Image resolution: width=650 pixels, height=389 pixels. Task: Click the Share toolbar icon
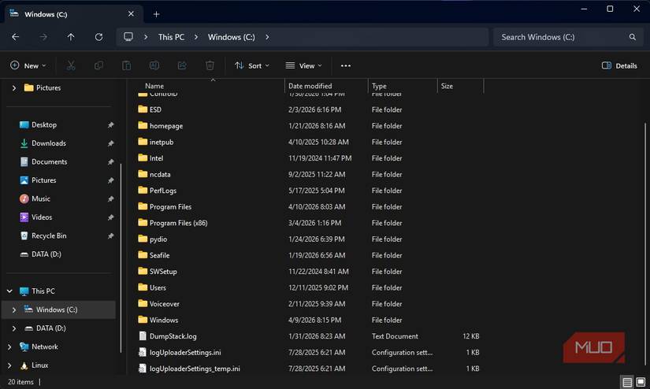coord(182,65)
